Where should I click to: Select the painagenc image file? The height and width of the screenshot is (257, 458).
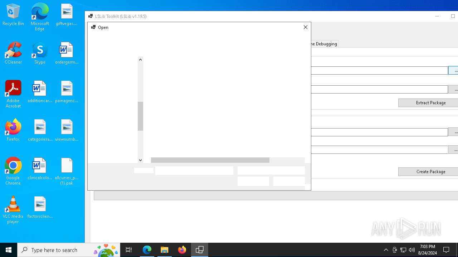point(67,92)
